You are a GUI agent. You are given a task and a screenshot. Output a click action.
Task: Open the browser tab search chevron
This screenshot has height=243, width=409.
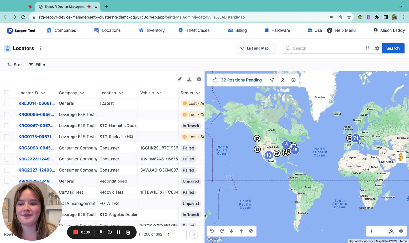coord(401,7)
